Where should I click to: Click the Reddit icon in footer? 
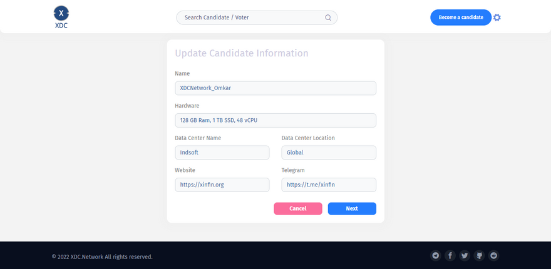pos(494,255)
